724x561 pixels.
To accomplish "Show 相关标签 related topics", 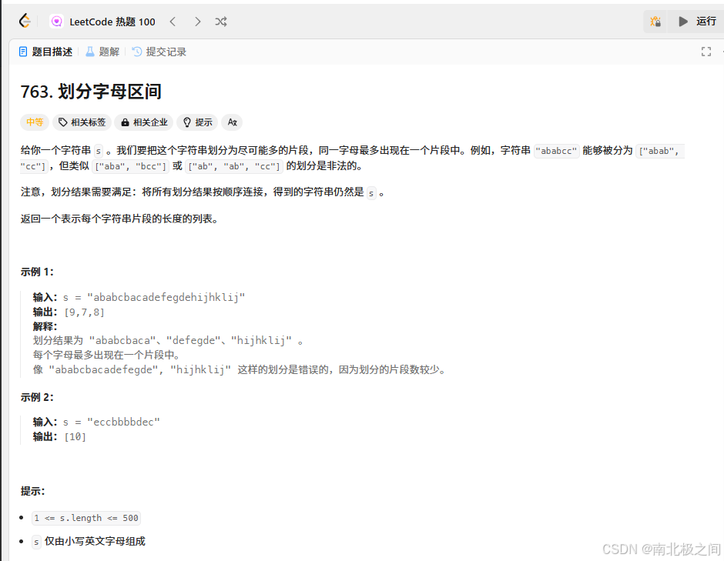I will click(82, 122).
